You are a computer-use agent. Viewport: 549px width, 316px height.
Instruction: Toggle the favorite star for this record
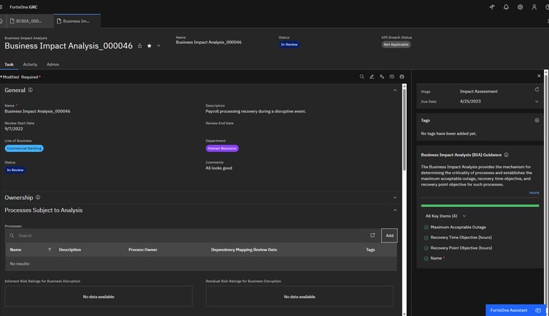coord(149,46)
